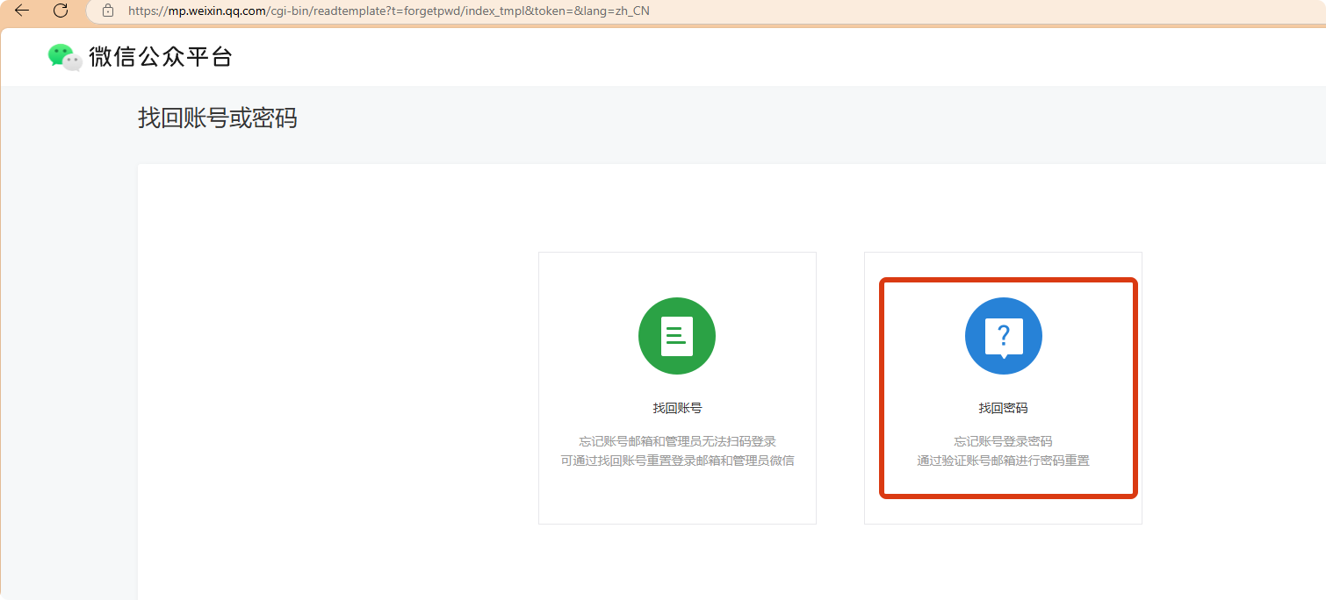Click the browser back arrow
The height and width of the screenshot is (600, 1326).
tap(22, 11)
